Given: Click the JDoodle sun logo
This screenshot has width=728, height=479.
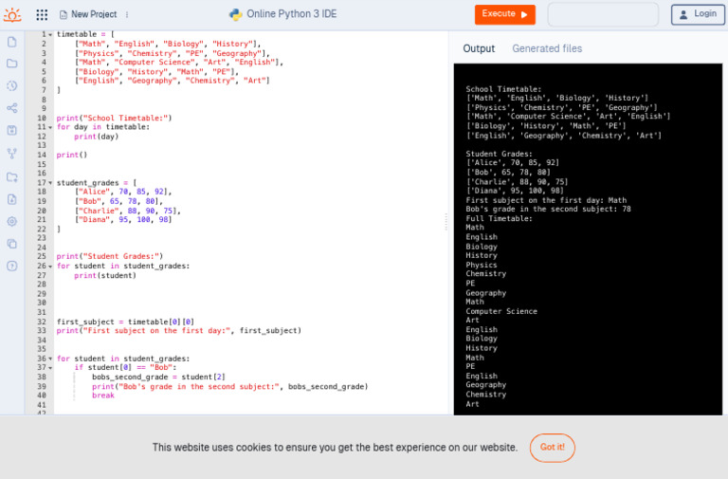Looking at the screenshot, I should click(12, 14).
